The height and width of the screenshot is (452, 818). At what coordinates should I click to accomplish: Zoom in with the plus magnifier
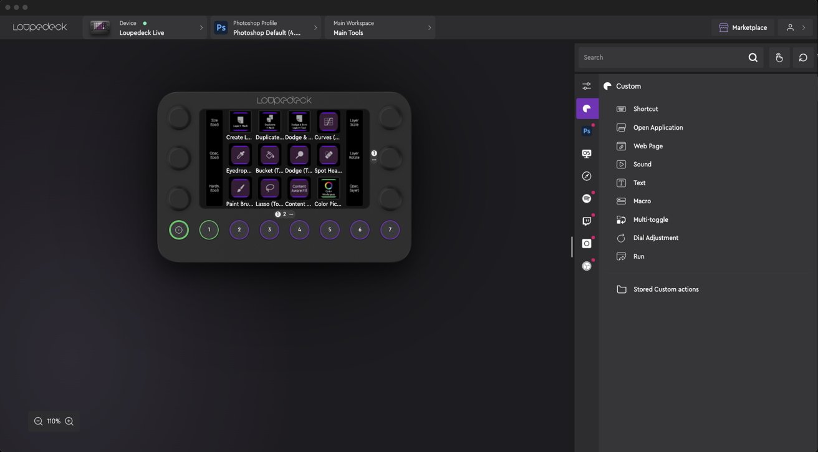[x=69, y=421]
